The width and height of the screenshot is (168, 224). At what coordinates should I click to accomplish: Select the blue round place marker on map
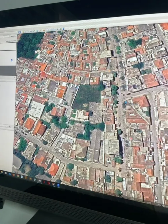[145, 160]
